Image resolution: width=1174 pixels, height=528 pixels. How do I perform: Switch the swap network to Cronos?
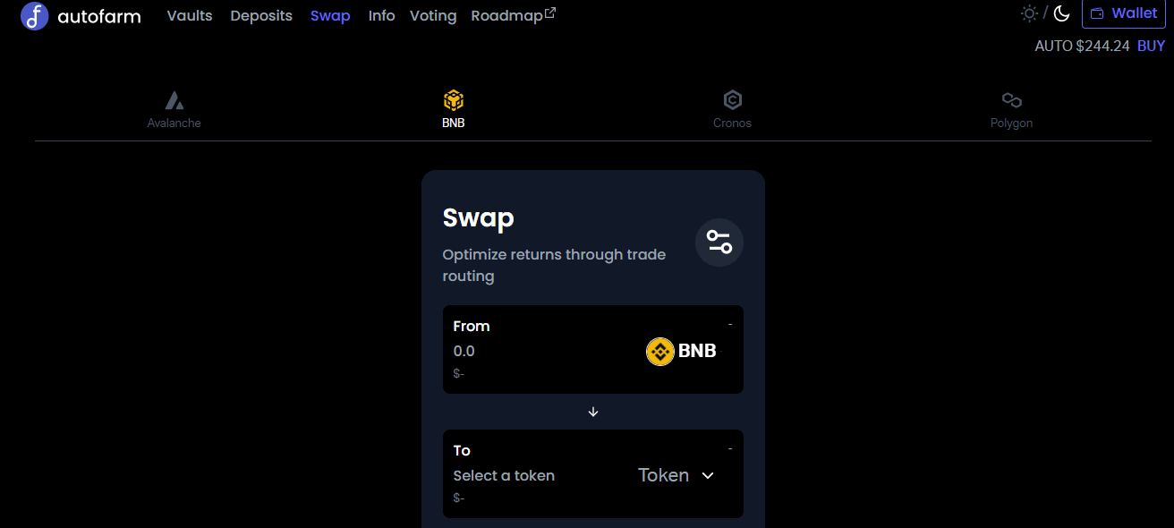tap(732, 109)
